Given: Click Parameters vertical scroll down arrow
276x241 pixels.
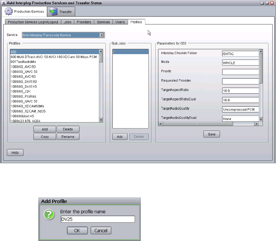Looking at the screenshot, I should coord(261,119).
